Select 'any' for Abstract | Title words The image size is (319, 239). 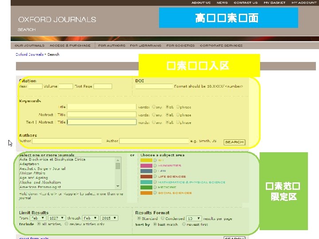pos(154,115)
